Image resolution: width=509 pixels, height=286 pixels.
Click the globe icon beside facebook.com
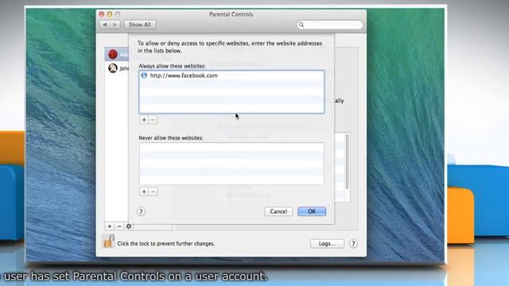tap(144, 75)
